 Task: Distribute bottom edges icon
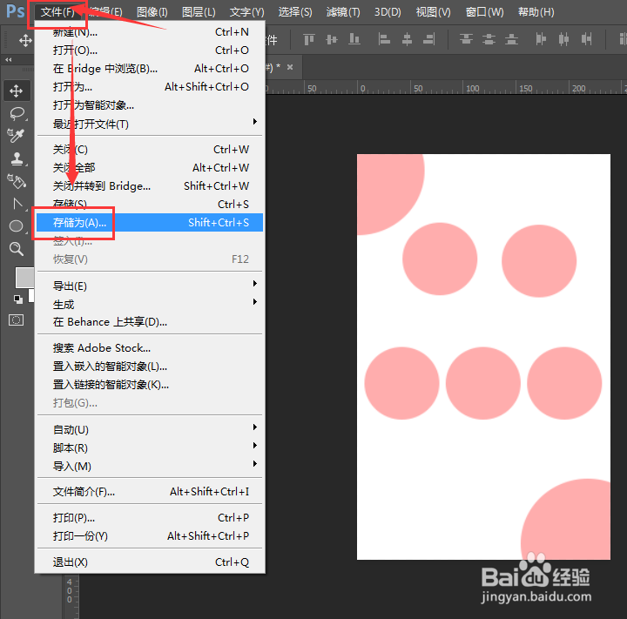coord(511,39)
